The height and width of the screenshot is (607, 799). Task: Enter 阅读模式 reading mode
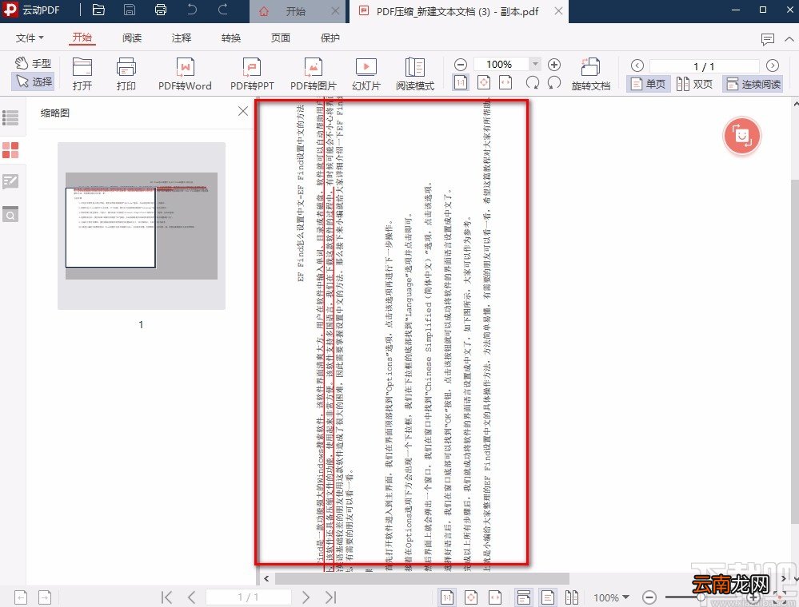415,73
